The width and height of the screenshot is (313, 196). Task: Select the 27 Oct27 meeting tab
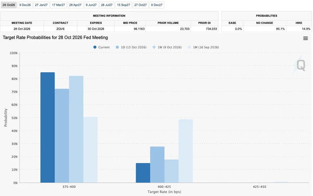coord(140,5)
